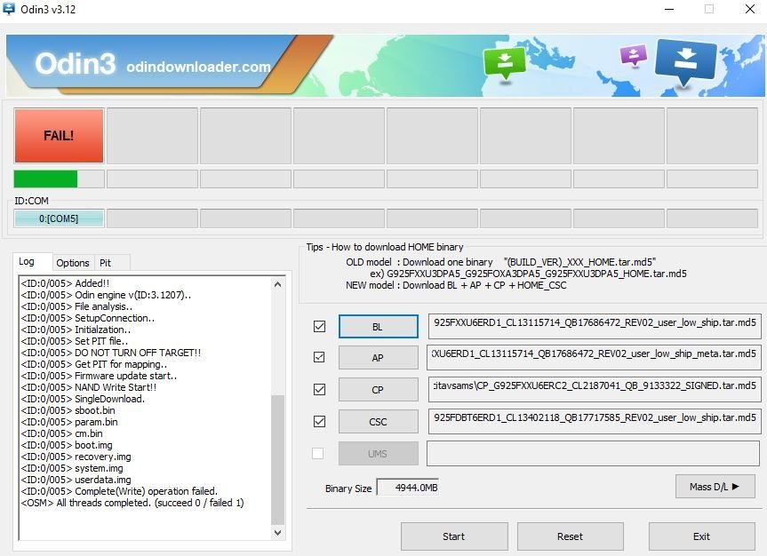The height and width of the screenshot is (556, 767).
Task: Click the Start button
Action: coord(454,536)
